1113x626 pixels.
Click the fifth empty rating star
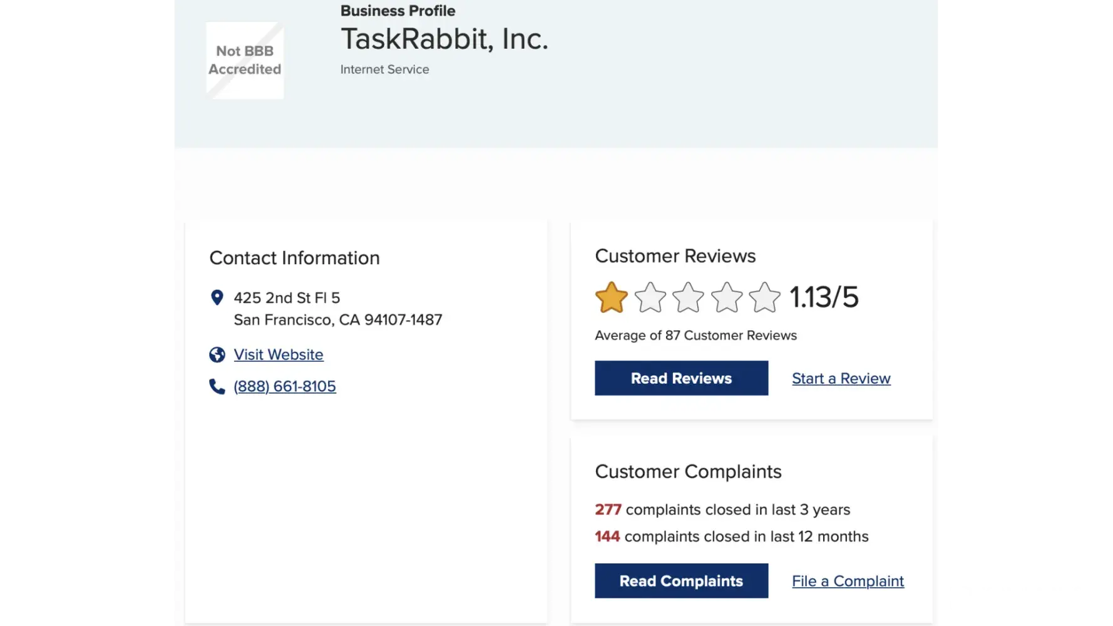click(x=765, y=297)
